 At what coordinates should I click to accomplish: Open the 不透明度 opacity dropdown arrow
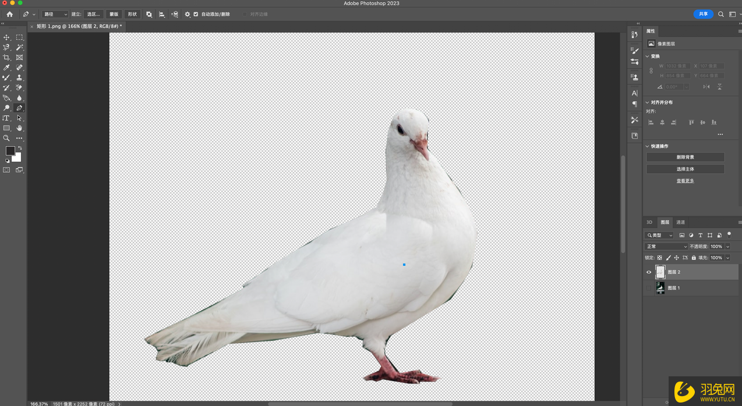tap(727, 247)
